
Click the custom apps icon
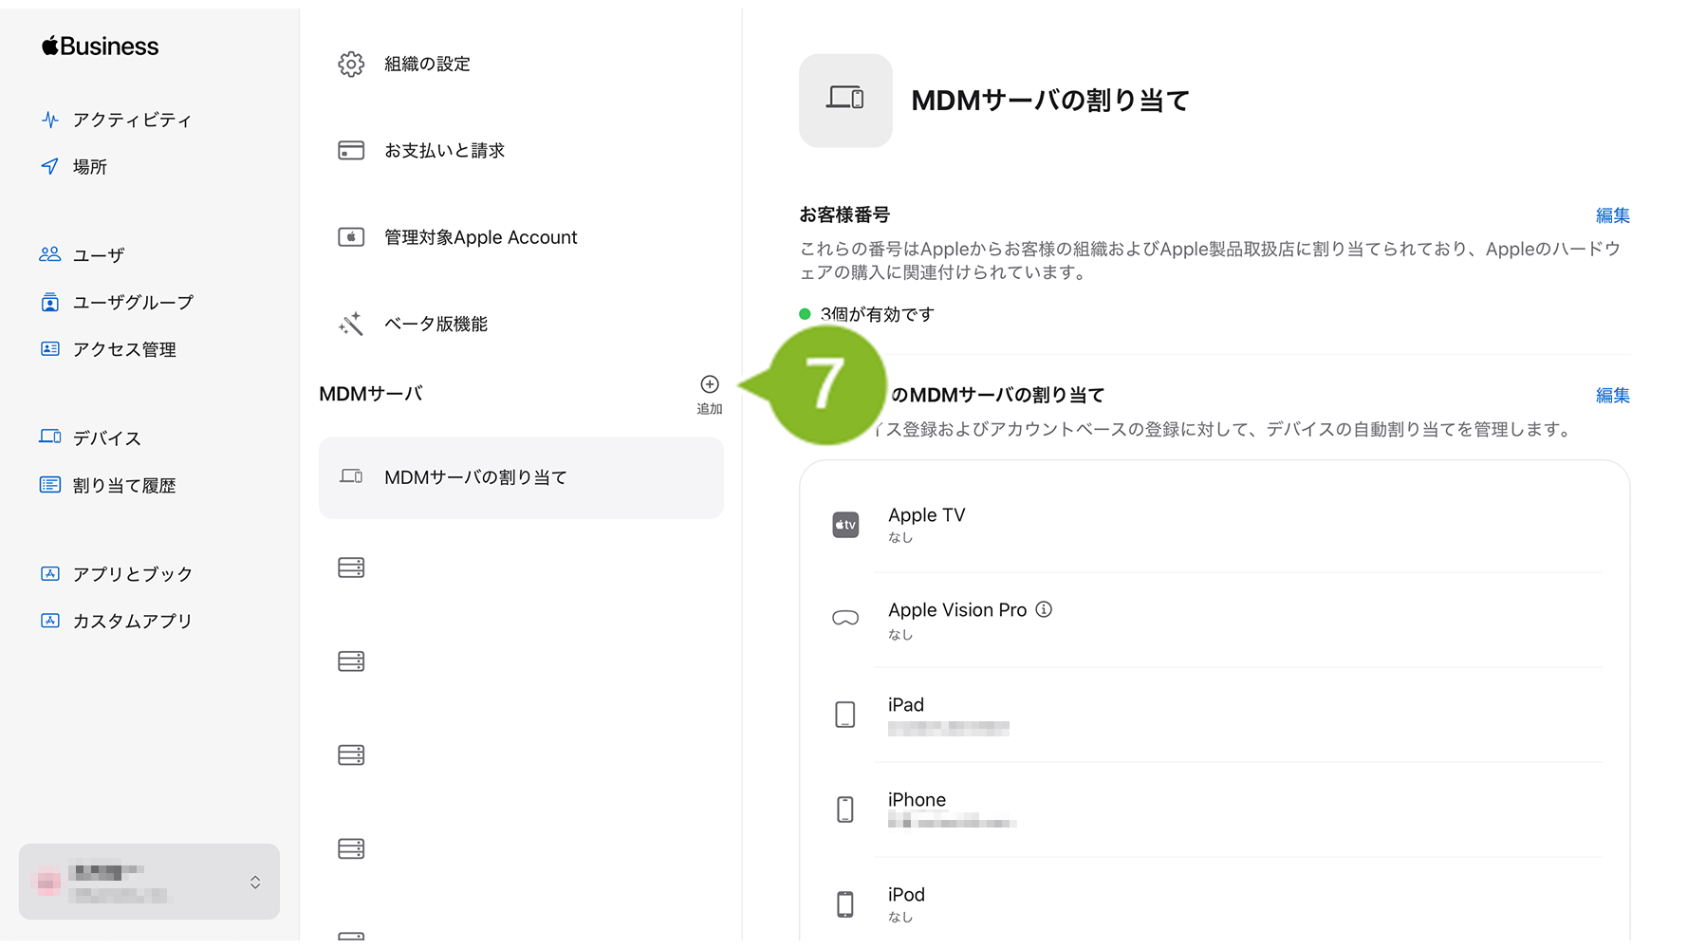[50, 621]
